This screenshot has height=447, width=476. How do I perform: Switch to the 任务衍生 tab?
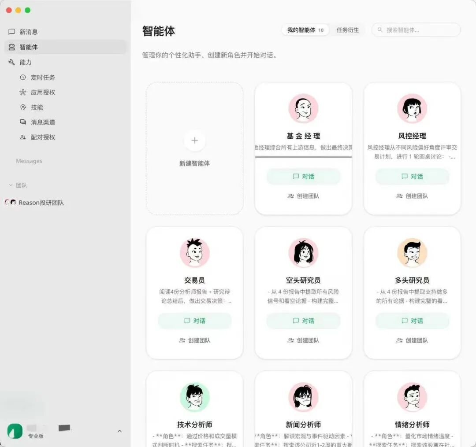click(x=348, y=30)
